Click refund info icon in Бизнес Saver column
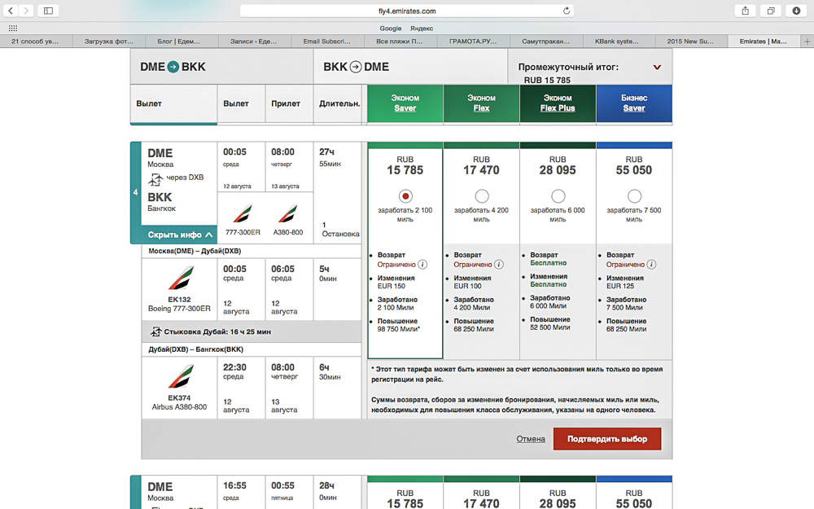This screenshot has width=814, height=509. point(651,265)
